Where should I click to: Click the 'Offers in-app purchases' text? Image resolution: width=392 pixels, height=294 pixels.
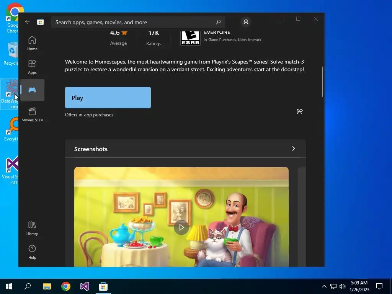point(89,115)
